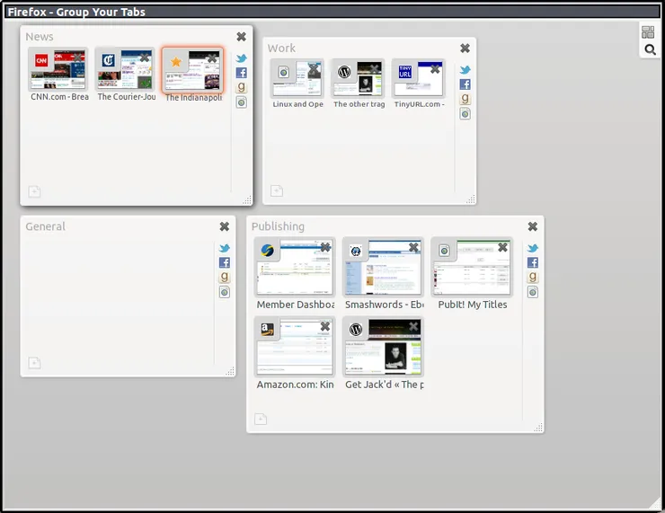The image size is (665, 513).
Task: Close the Work tab group
Action: tap(465, 49)
